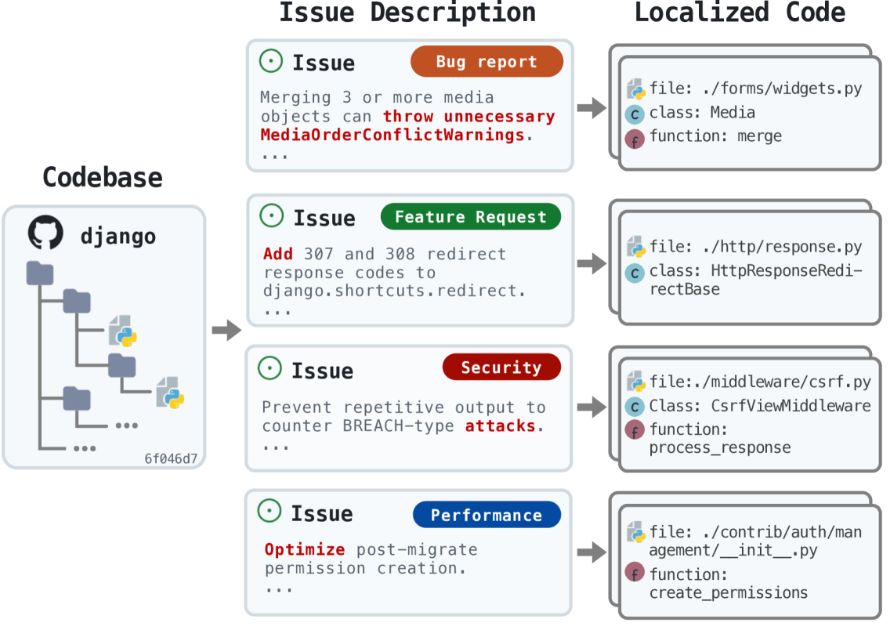
Task: Click the text 'function: merge'
Action: pyautogui.click(x=716, y=136)
